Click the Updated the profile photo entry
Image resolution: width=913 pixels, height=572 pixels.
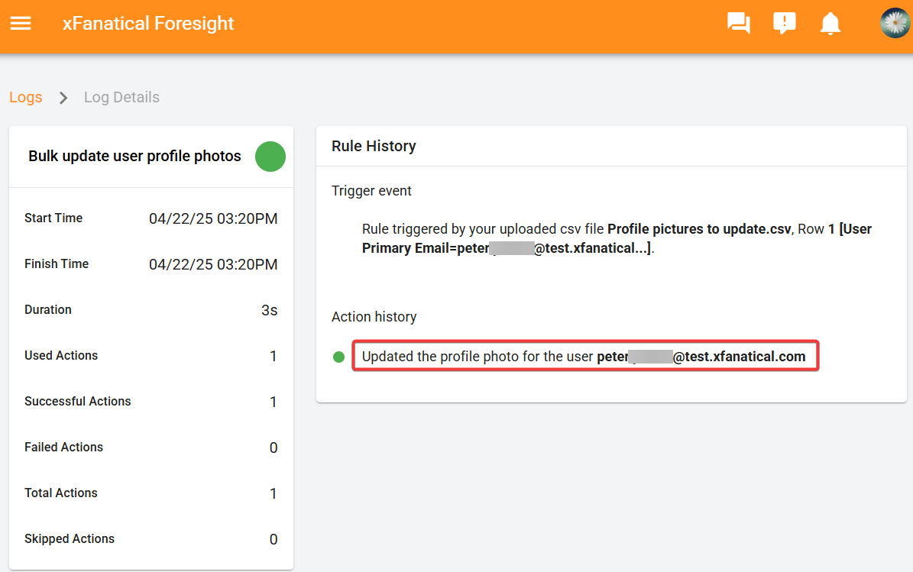(585, 356)
